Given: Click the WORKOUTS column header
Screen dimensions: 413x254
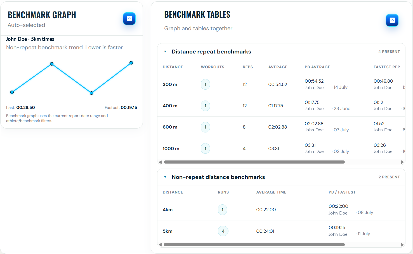Looking at the screenshot, I should click(213, 67).
